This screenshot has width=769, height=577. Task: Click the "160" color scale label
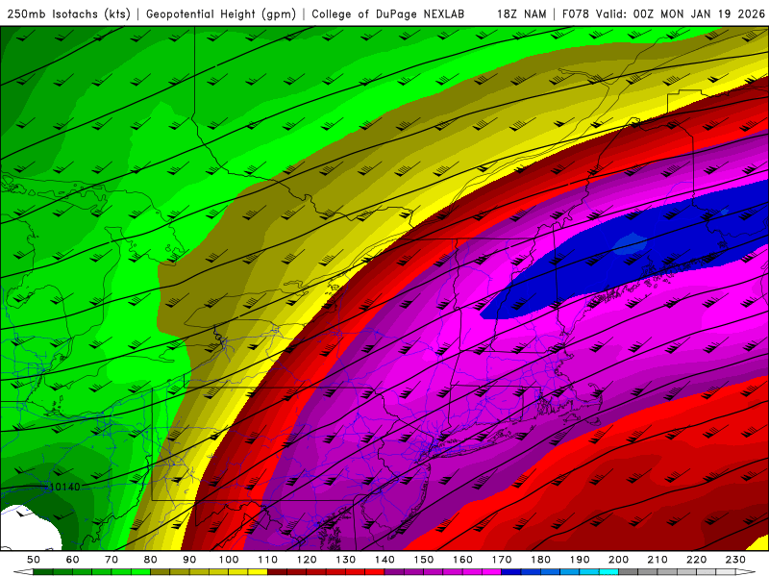pyautogui.click(x=462, y=560)
